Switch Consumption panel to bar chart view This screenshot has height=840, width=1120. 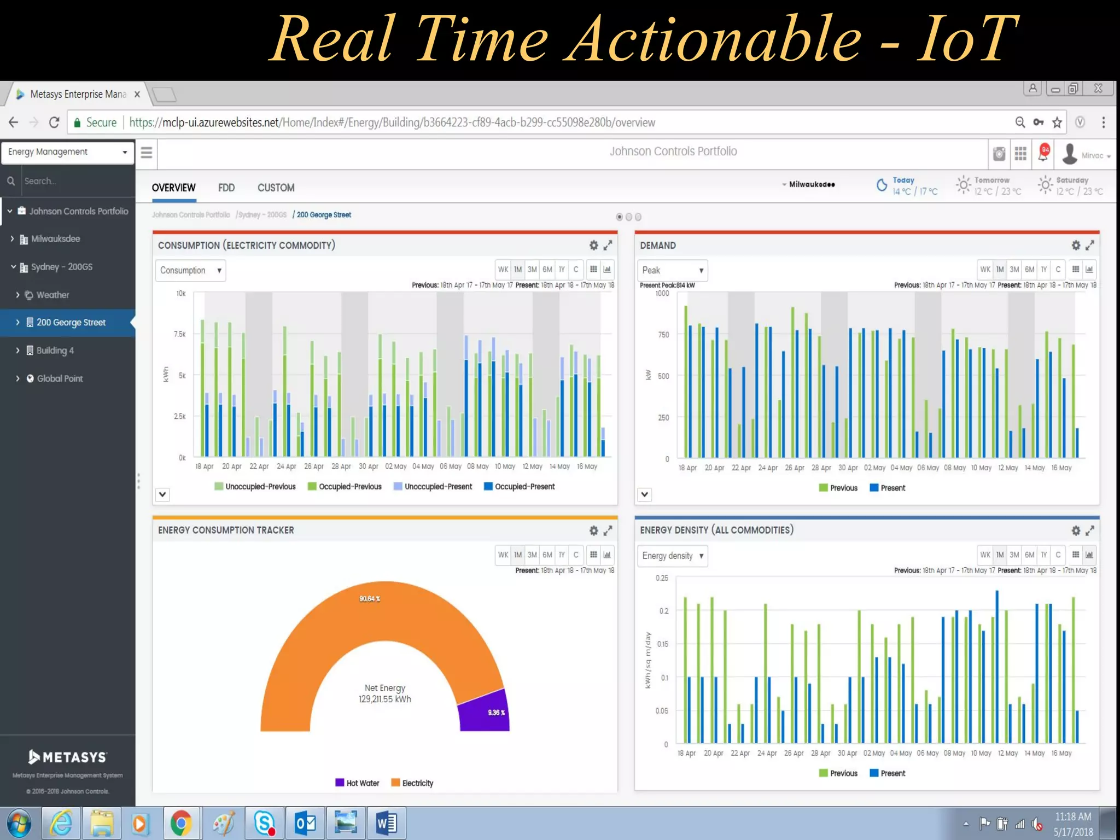pyautogui.click(x=607, y=269)
